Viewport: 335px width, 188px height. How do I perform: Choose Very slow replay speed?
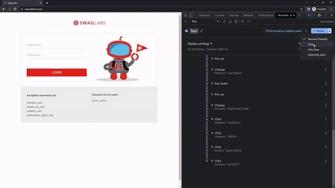pos(317,50)
